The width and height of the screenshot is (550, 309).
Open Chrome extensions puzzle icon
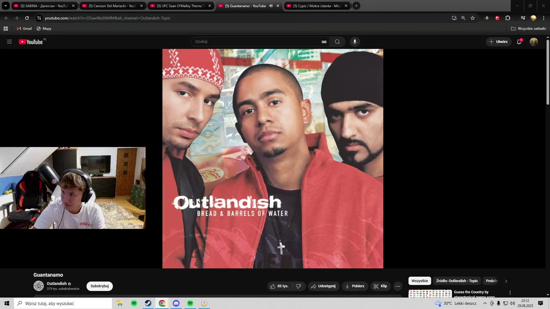pos(508,18)
